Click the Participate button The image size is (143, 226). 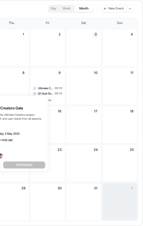tap(24, 165)
